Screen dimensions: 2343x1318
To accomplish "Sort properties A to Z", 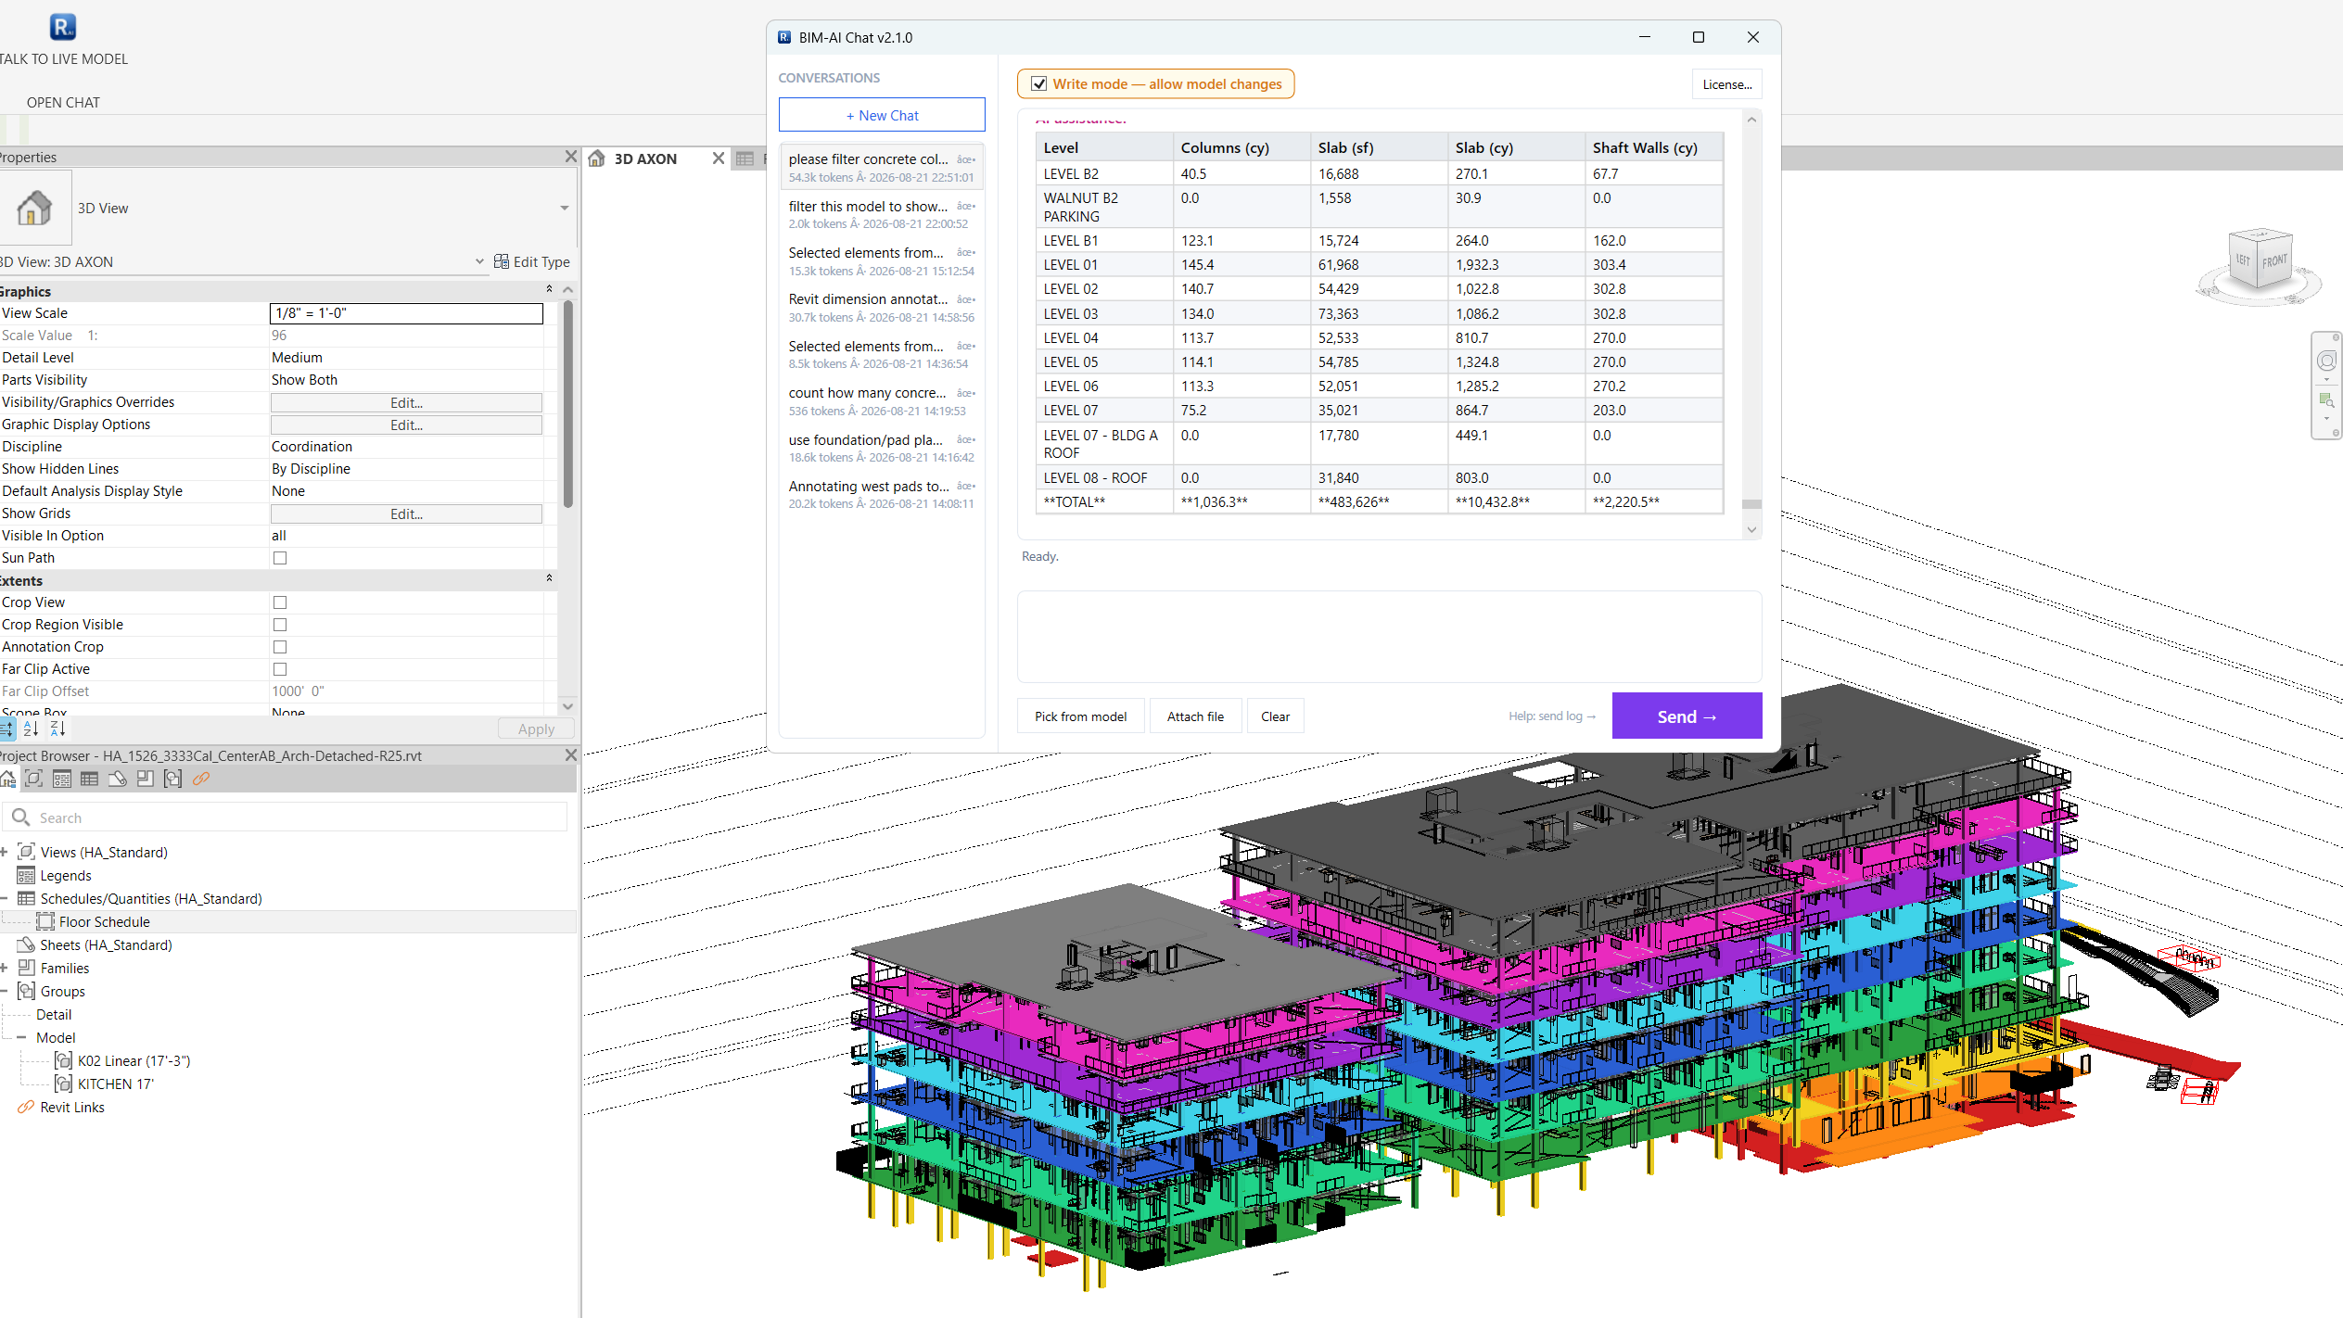I will tap(31, 729).
